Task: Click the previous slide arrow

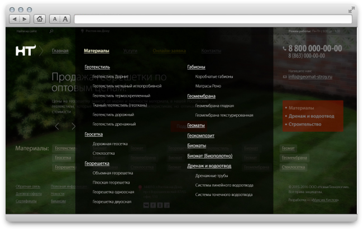Action: [x=56, y=126]
